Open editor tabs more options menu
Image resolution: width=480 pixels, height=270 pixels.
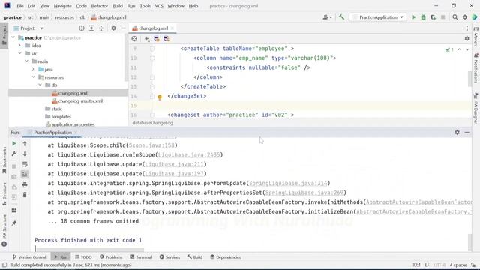pos(467,28)
